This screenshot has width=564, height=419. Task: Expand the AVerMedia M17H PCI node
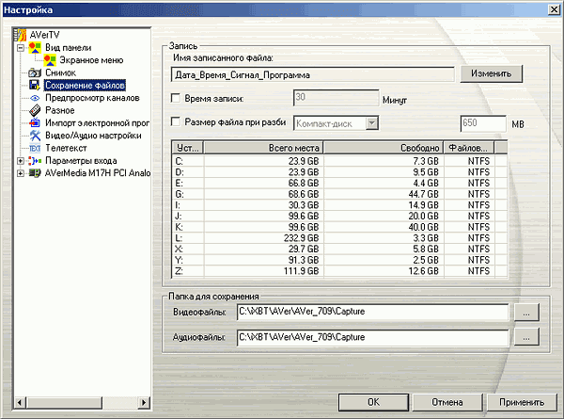[x=21, y=173]
